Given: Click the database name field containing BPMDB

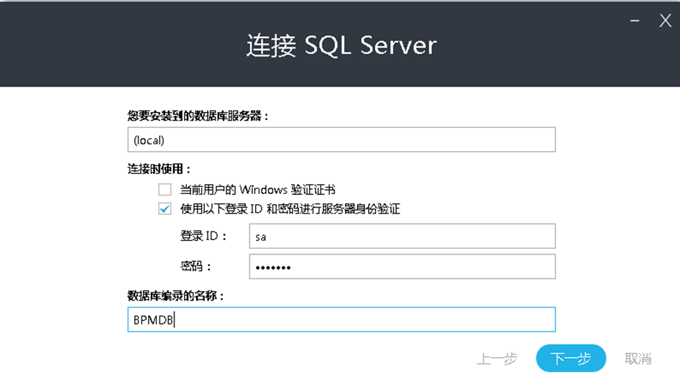Looking at the screenshot, I should [341, 320].
